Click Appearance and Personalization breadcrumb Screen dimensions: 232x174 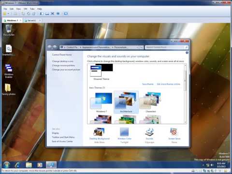coord(96,47)
